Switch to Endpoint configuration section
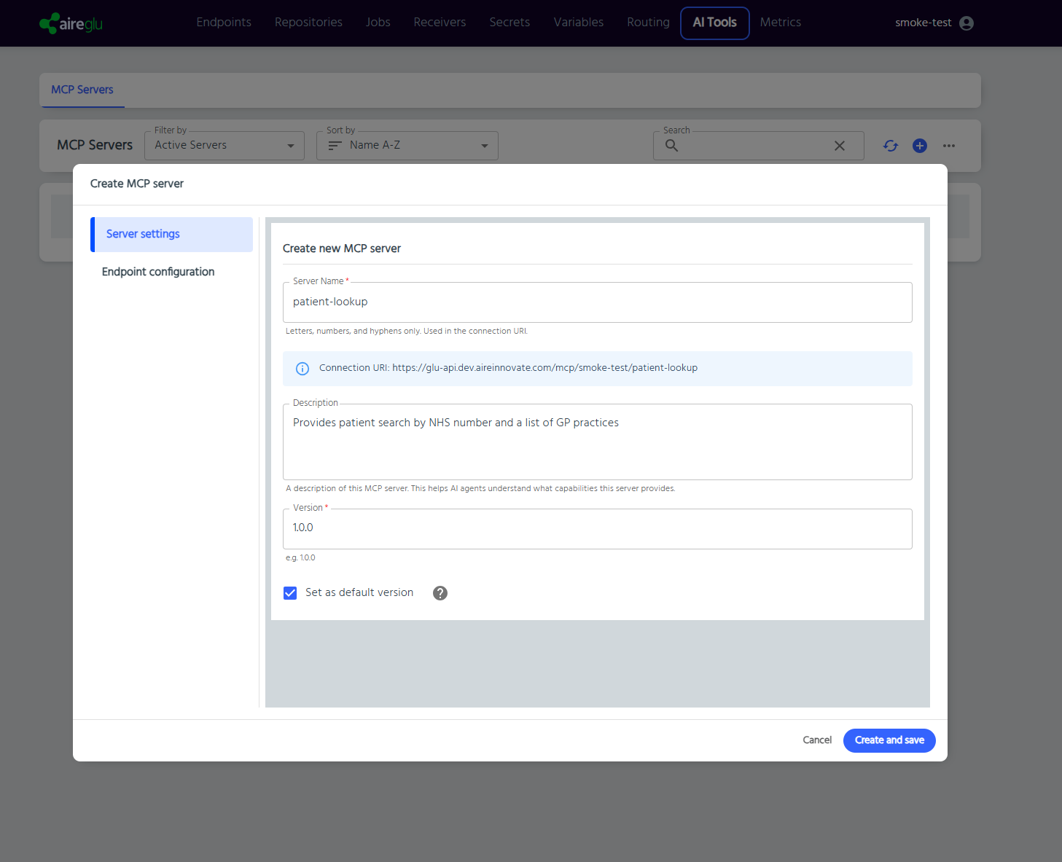This screenshot has width=1062, height=862. 158,272
